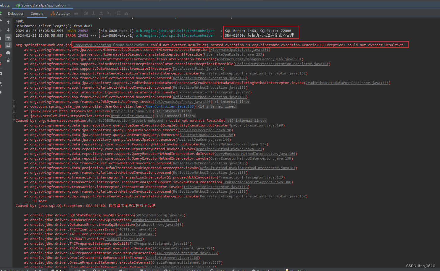This screenshot has height=271, width=440.
Task: Select the SpringDataJpaApplication session tab
Action: 43,5
